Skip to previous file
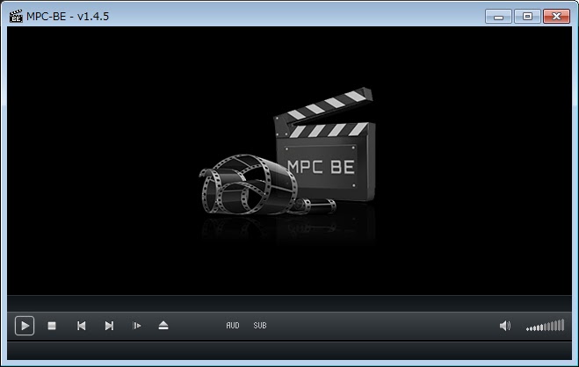The width and height of the screenshot is (579, 367). (81, 326)
